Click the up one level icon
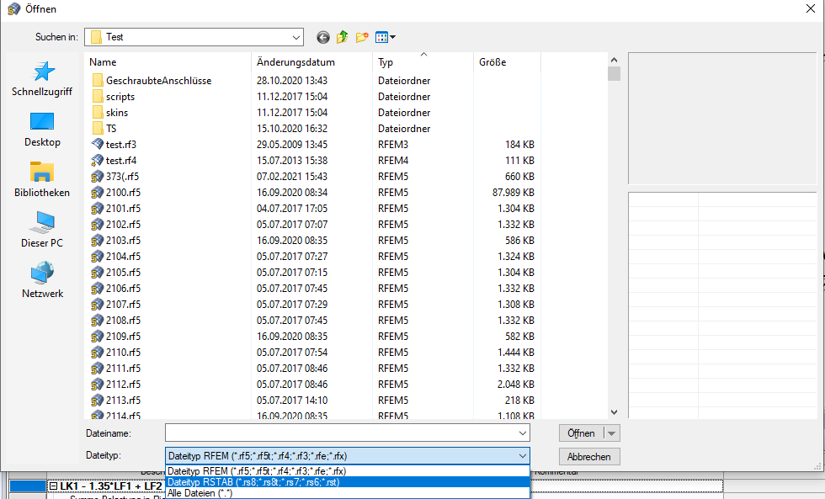825x499 pixels. point(342,37)
